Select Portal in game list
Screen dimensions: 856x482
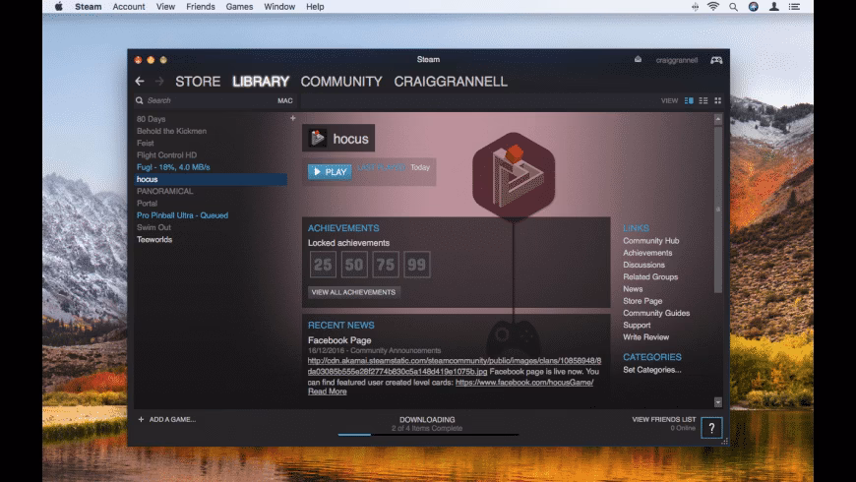tap(147, 203)
